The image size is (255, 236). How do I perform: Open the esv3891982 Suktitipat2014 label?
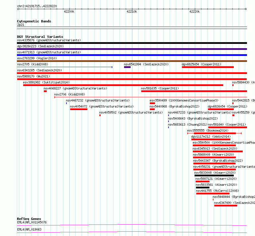[46, 82]
